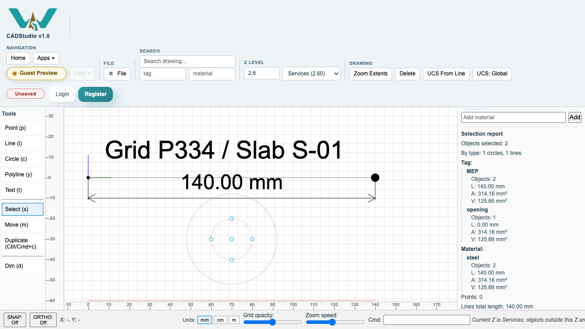Click the material filter field
This screenshot has height=329, width=585.
[212, 74]
